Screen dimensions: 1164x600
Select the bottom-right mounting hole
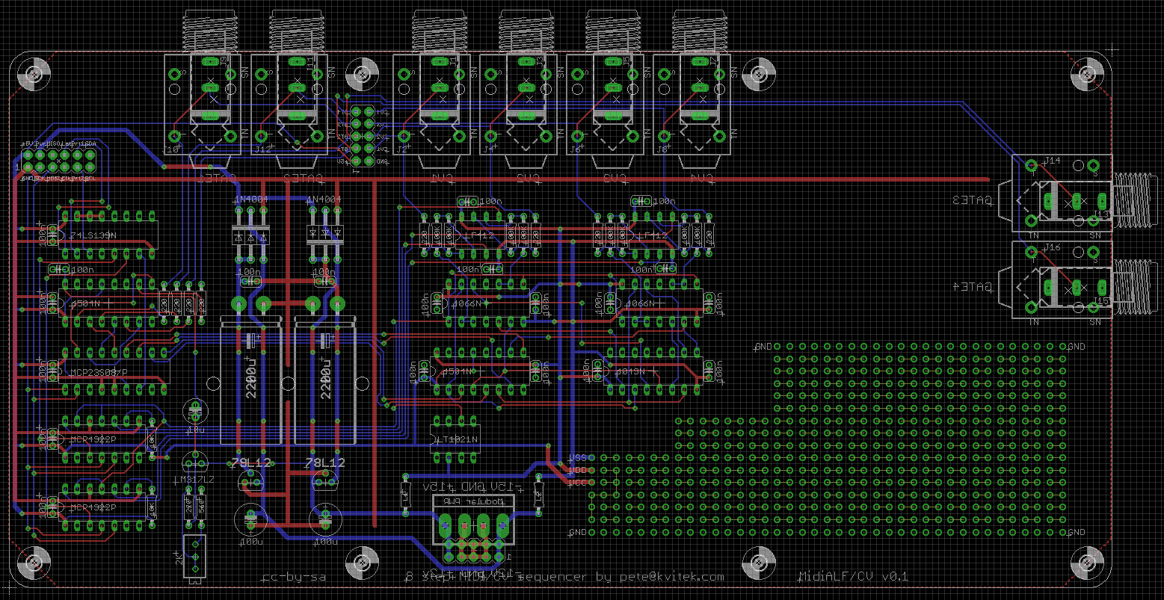pos(1086,560)
